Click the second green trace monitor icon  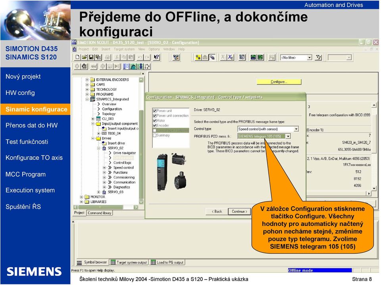click(x=260, y=57)
